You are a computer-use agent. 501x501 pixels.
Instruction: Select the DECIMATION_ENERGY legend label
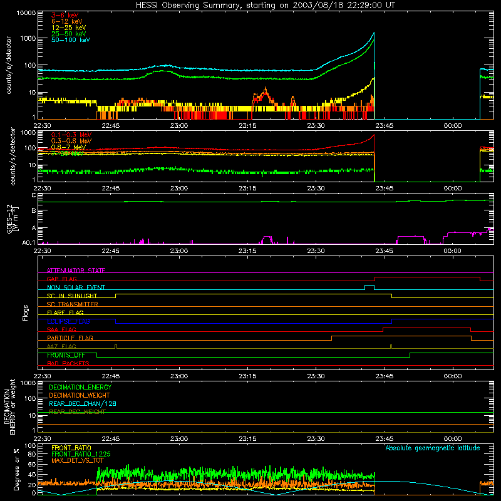(80, 387)
